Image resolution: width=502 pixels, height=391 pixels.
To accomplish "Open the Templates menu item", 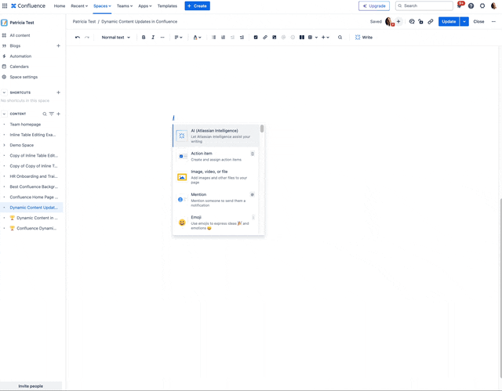I will (x=167, y=5).
